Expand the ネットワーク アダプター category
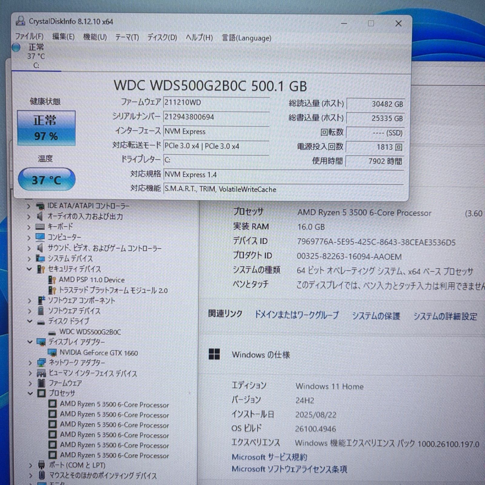485x485 pixels. coord(30,363)
